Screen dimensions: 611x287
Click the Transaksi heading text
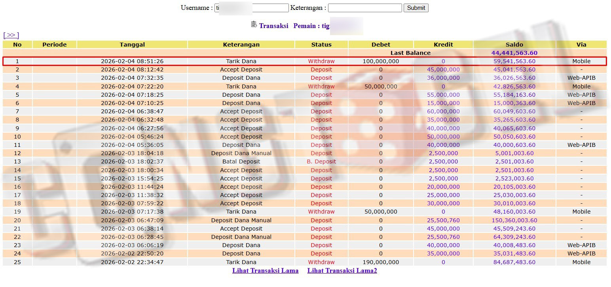tap(273, 26)
